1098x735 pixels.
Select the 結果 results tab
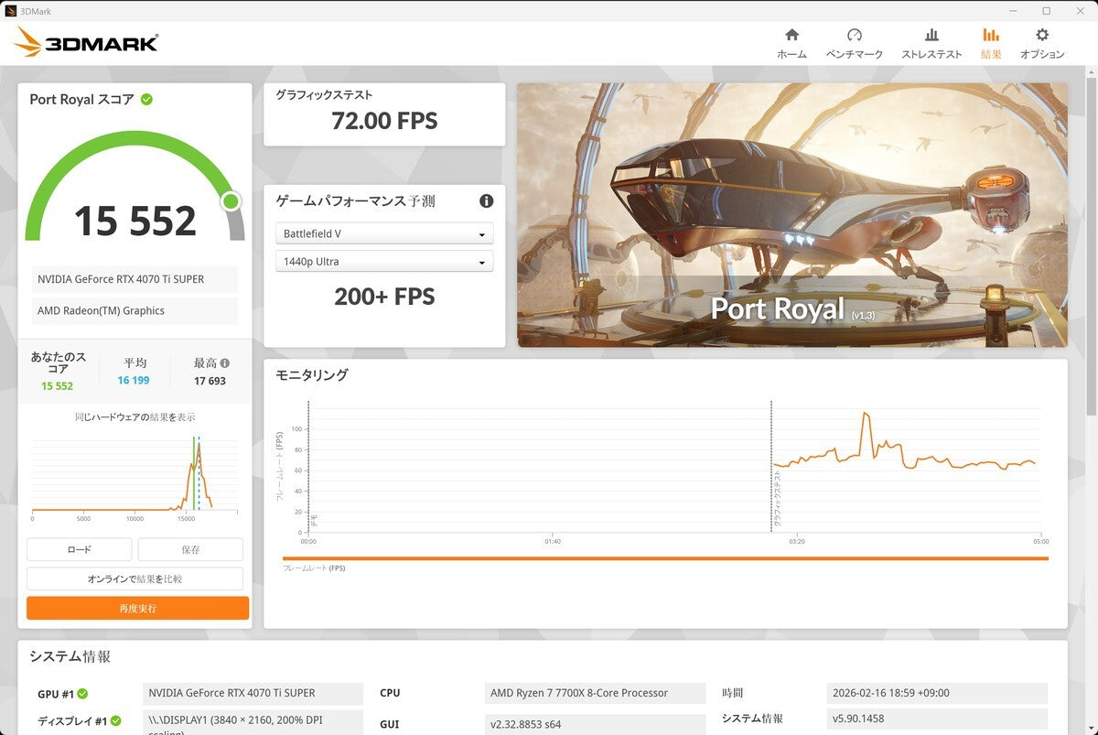click(991, 43)
